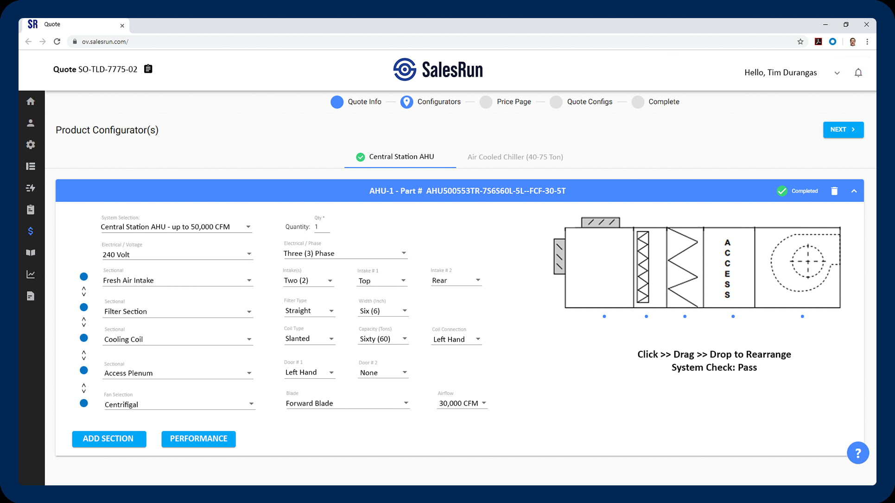This screenshot has height=503, width=895.
Task: Open the user profile sidebar icon
Action: point(31,123)
